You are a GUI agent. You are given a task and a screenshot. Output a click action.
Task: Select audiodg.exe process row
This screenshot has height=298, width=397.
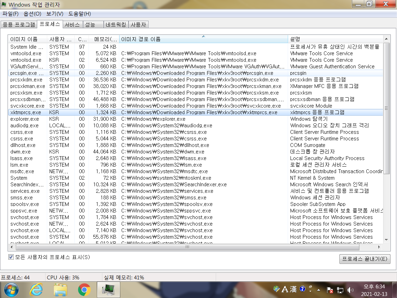pyautogui.click(x=195, y=126)
